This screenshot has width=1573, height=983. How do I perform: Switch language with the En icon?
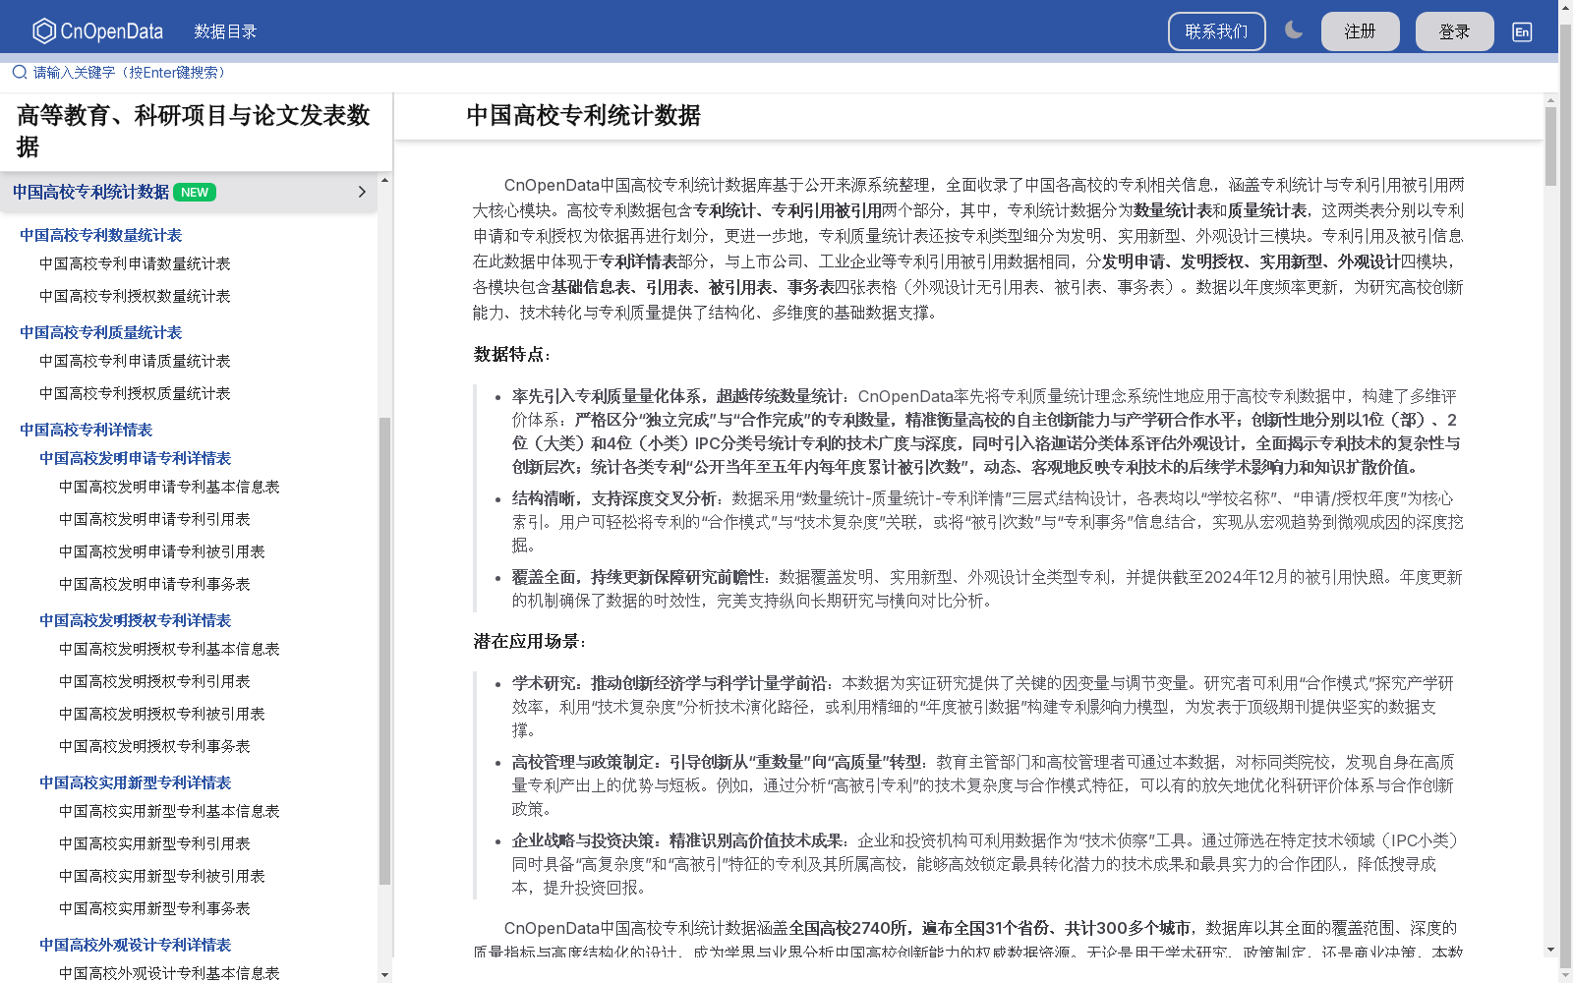point(1522,31)
